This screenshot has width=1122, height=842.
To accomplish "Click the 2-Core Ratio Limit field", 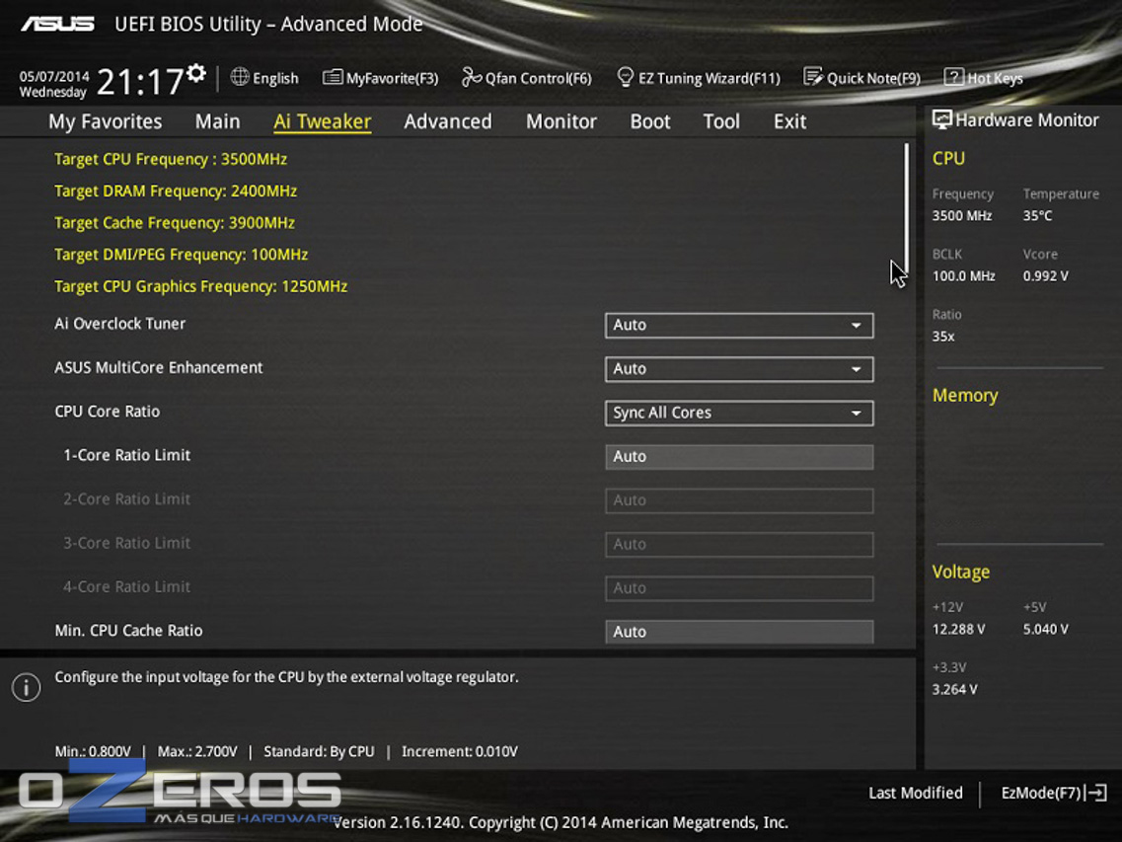I will point(739,500).
